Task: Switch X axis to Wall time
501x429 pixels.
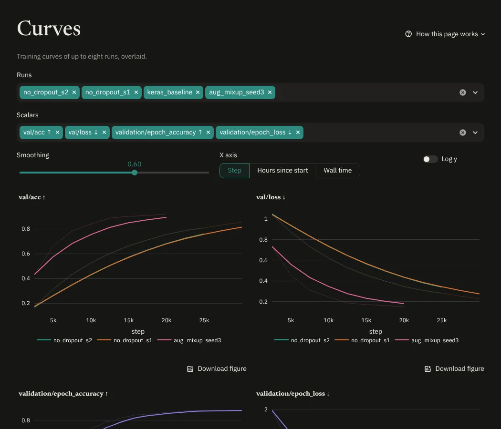Action: click(x=338, y=171)
